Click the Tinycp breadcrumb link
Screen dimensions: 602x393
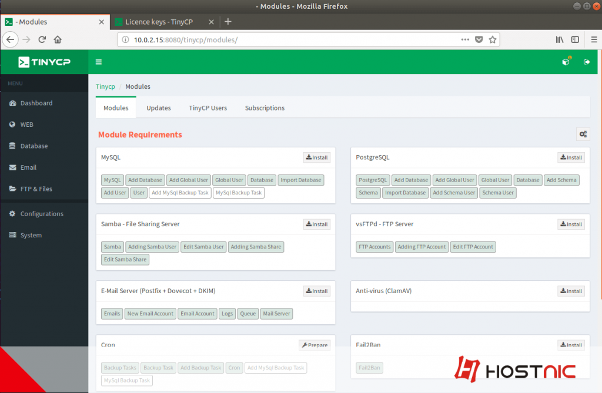[x=105, y=86]
